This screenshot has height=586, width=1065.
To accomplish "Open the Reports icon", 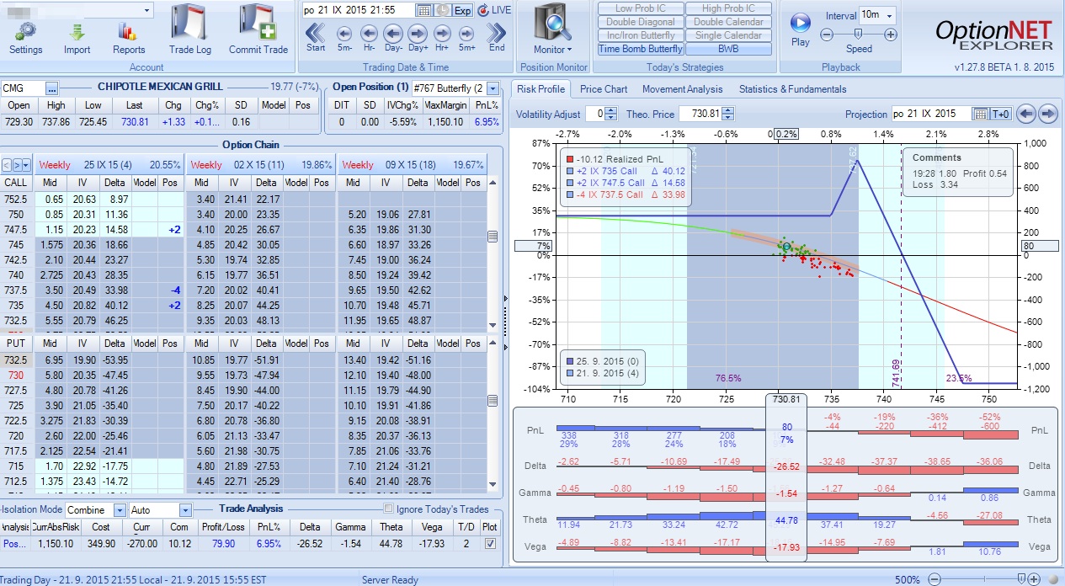I will pyautogui.click(x=129, y=38).
